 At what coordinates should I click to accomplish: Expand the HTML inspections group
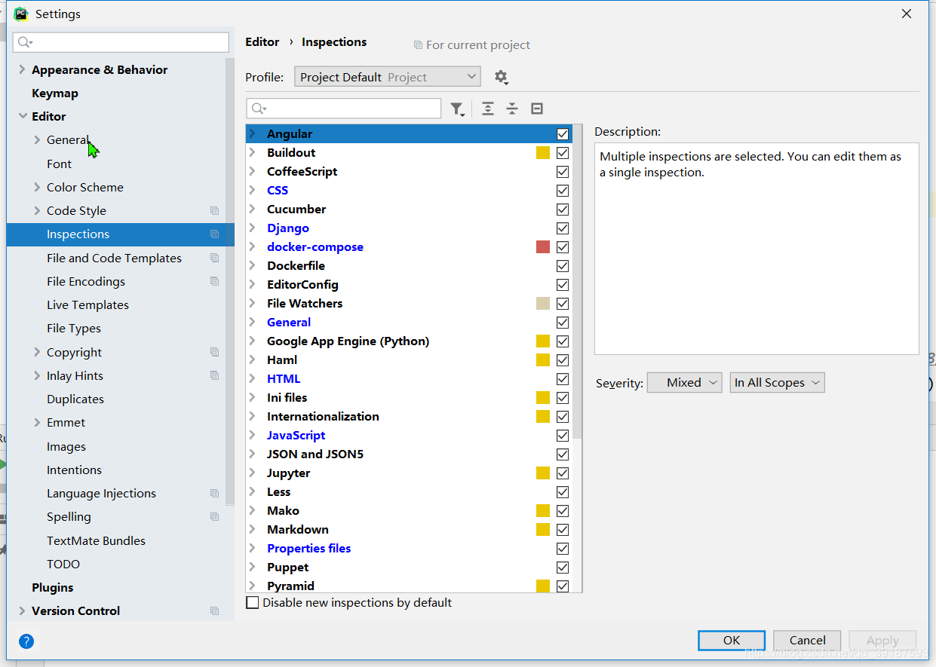252,378
